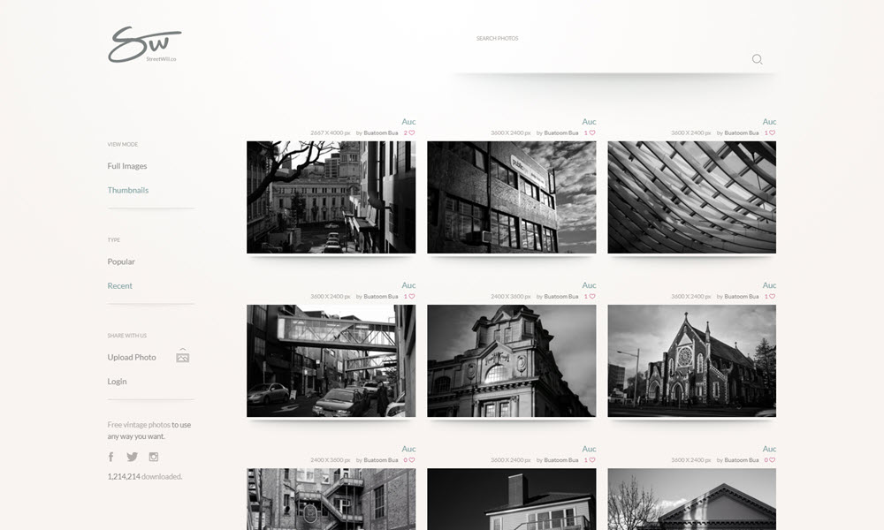Select the Thumbnails view mode
Screen dimensions: 884x530
point(128,191)
